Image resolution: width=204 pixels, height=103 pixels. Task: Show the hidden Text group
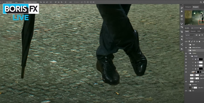coord(186,45)
